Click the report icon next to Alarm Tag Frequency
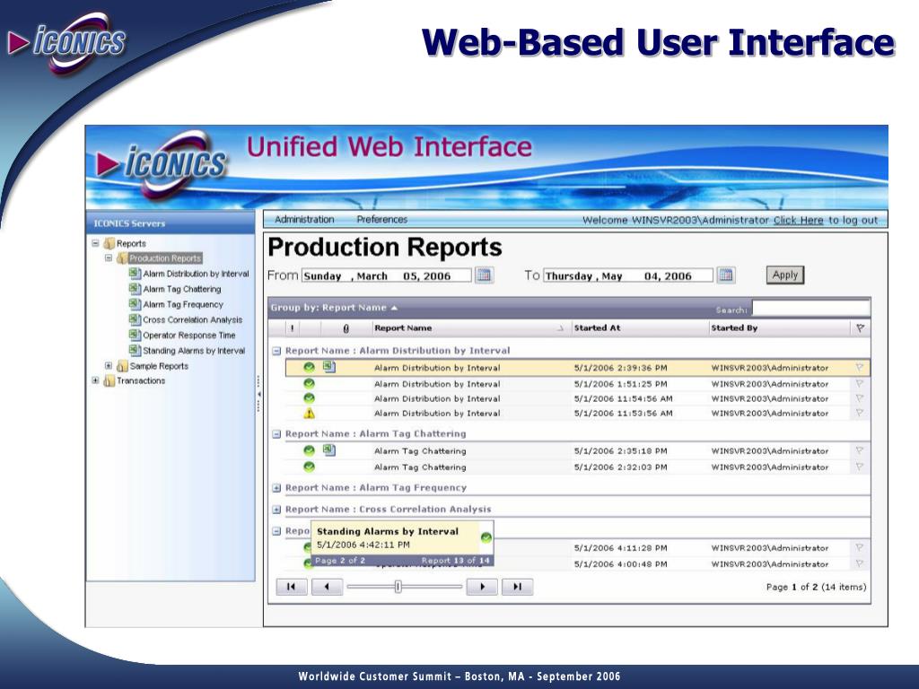This screenshot has width=919, height=689. coord(135,304)
